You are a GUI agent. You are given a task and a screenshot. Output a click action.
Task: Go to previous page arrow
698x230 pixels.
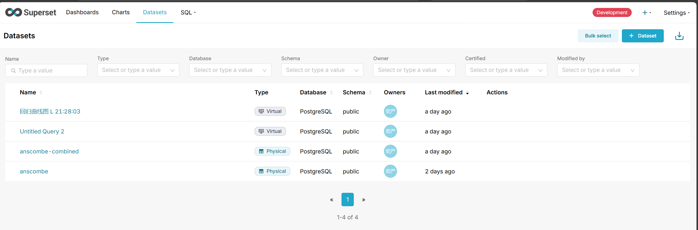pos(332,200)
